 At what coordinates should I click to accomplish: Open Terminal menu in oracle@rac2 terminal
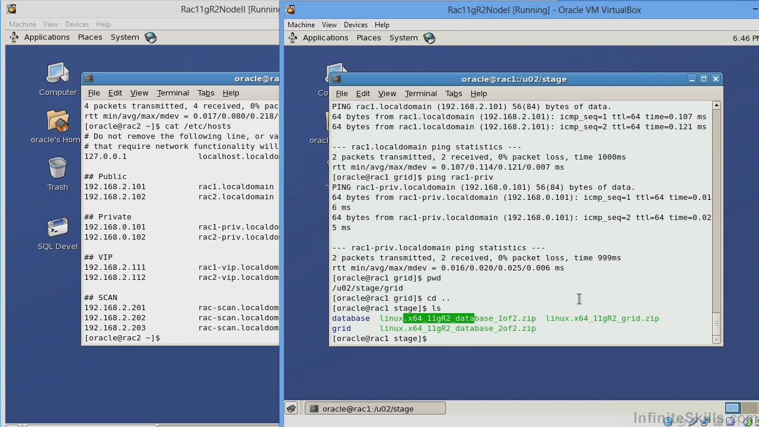point(173,93)
